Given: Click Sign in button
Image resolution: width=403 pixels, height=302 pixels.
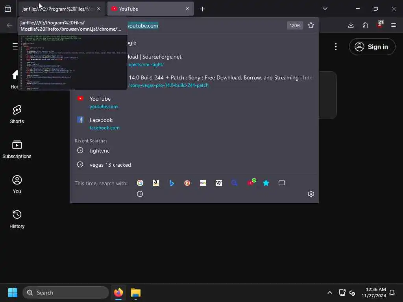Looking at the screenshot, I should 372,47.
